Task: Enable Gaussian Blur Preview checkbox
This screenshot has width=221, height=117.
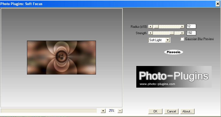Action: (182, 39)
